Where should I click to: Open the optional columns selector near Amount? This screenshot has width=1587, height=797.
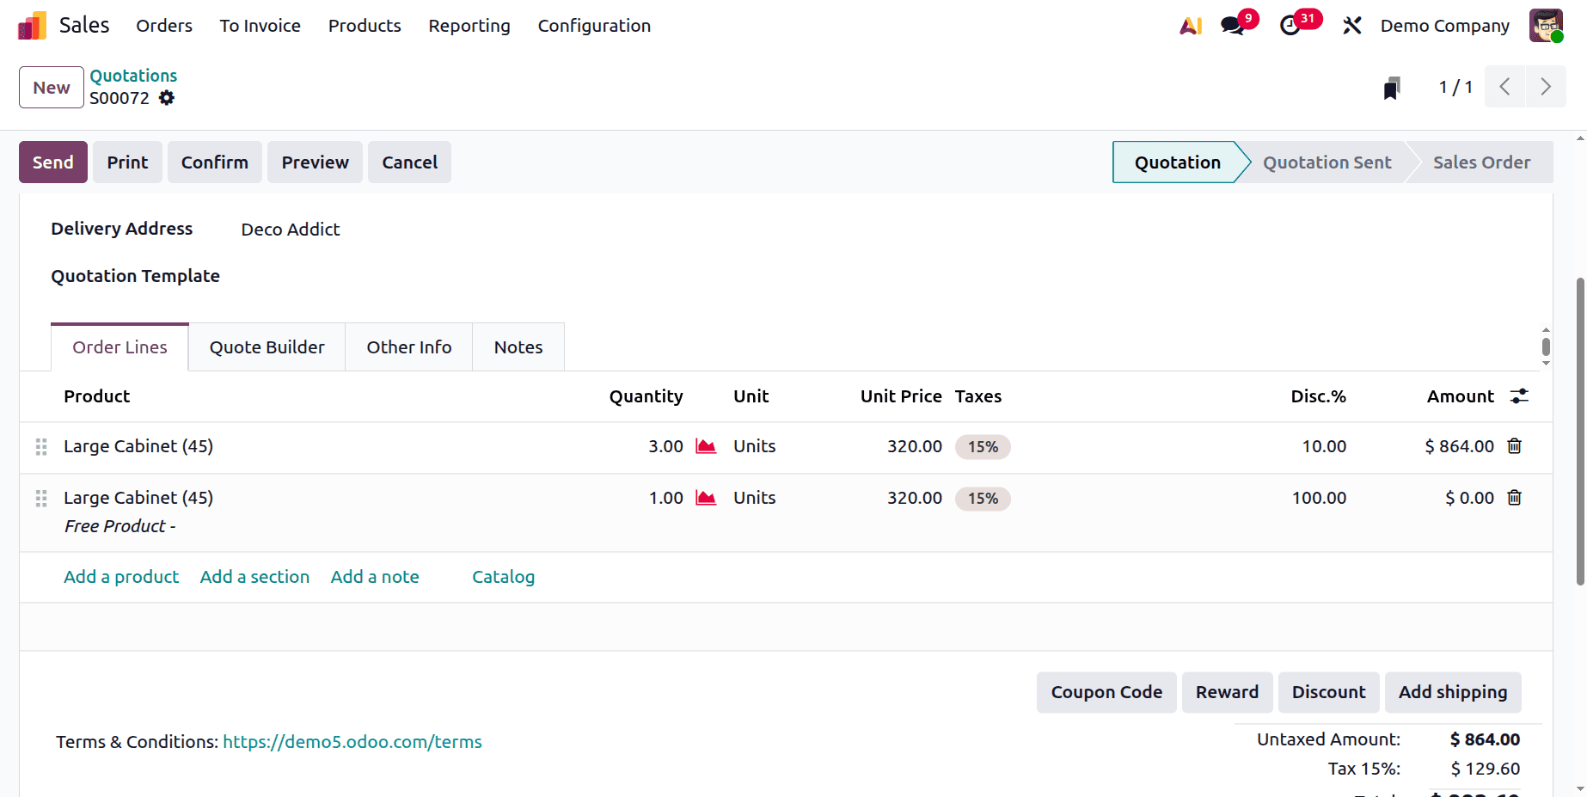pyautogui.click(x=1519, y=396)
